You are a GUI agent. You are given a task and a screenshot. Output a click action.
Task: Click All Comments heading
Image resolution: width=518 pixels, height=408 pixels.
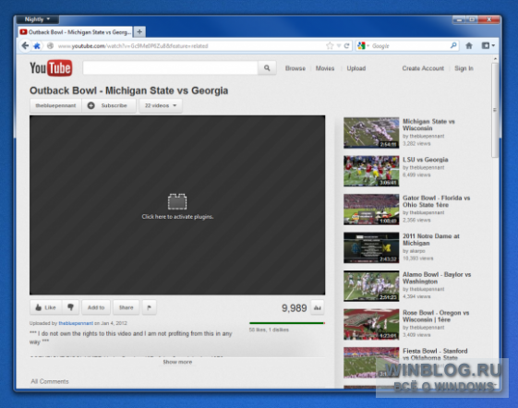[50, 381]
